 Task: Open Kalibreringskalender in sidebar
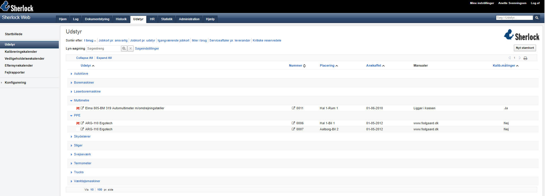(x=21, y=52)
